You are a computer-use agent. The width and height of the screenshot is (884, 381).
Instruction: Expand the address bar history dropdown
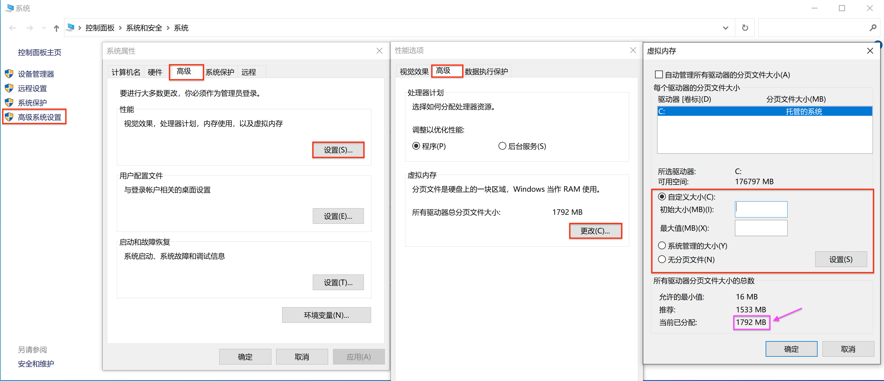coord(725,28)
